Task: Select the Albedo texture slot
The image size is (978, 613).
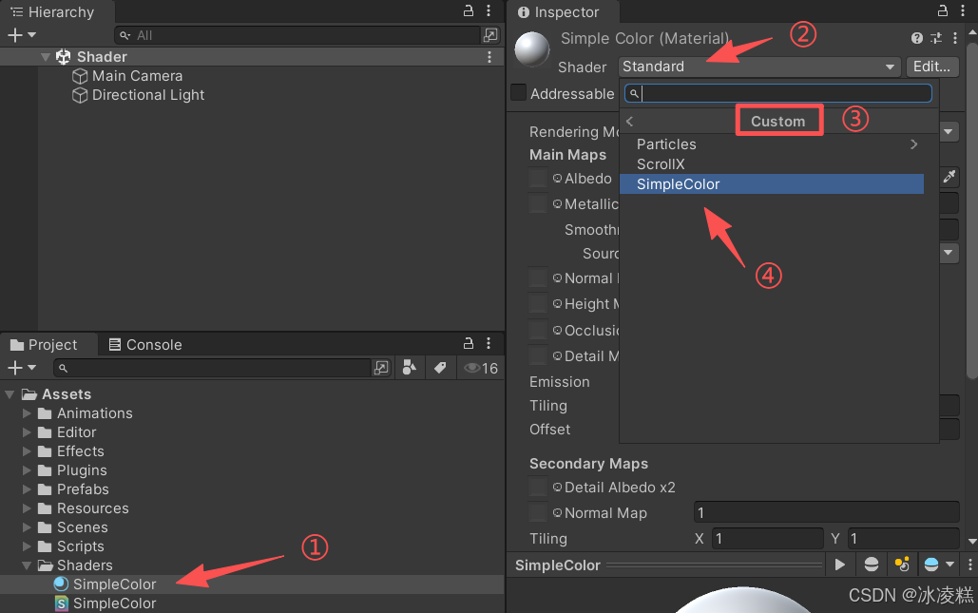Action: [538, 178]
